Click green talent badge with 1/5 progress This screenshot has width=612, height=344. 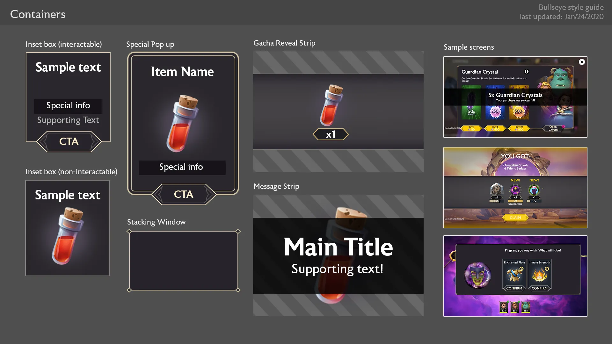[534, 190]
